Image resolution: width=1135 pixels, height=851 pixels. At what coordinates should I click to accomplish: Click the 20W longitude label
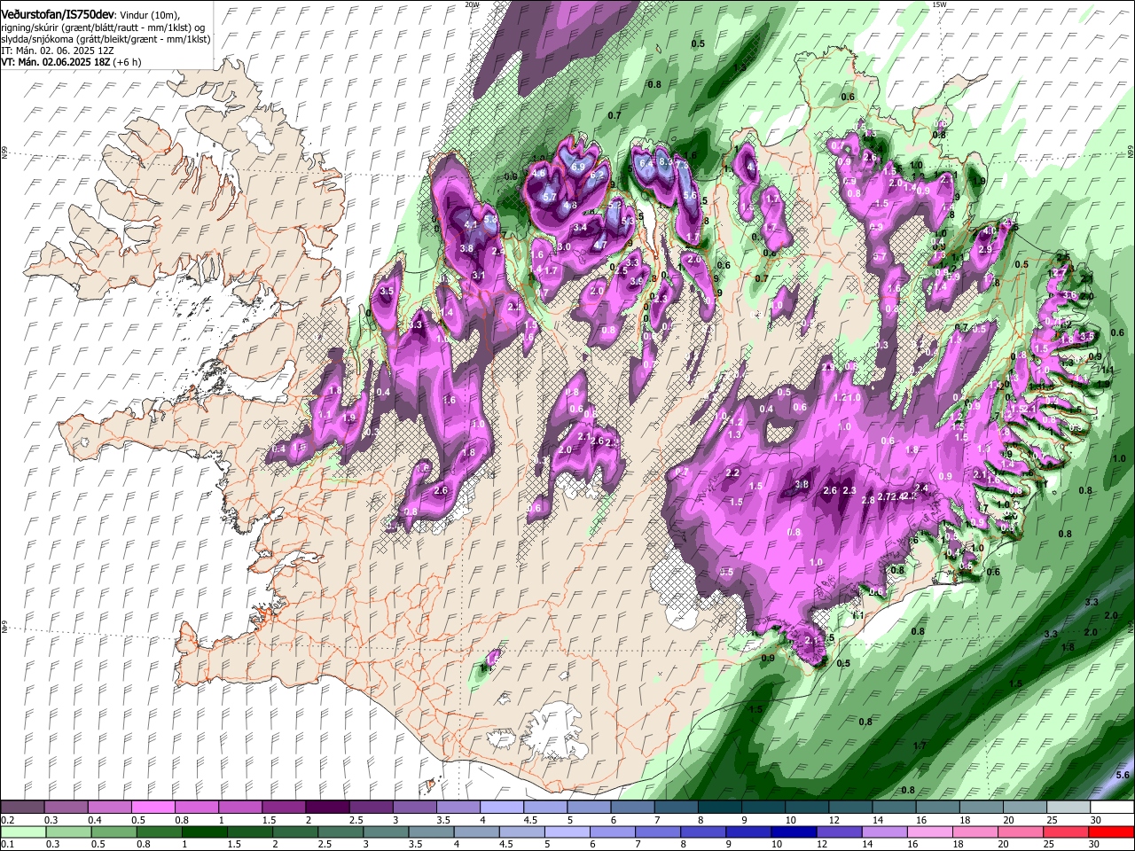[x=472, y=4]
